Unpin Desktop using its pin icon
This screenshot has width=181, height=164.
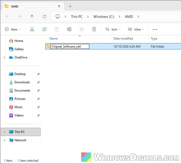[x=39, y=74]
